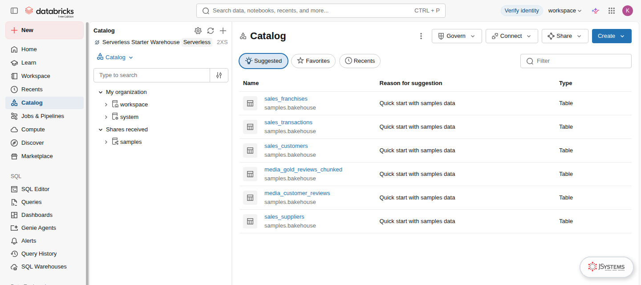Screen dimensions: 641x285
Task: Click the global search bar
Action: click(x=321, y=11)
